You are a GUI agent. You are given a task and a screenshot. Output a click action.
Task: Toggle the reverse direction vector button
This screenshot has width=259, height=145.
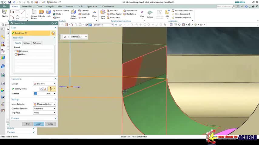tap(42, 89)
